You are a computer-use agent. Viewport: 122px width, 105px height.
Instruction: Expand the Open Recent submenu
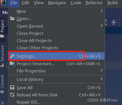(102, 26)
